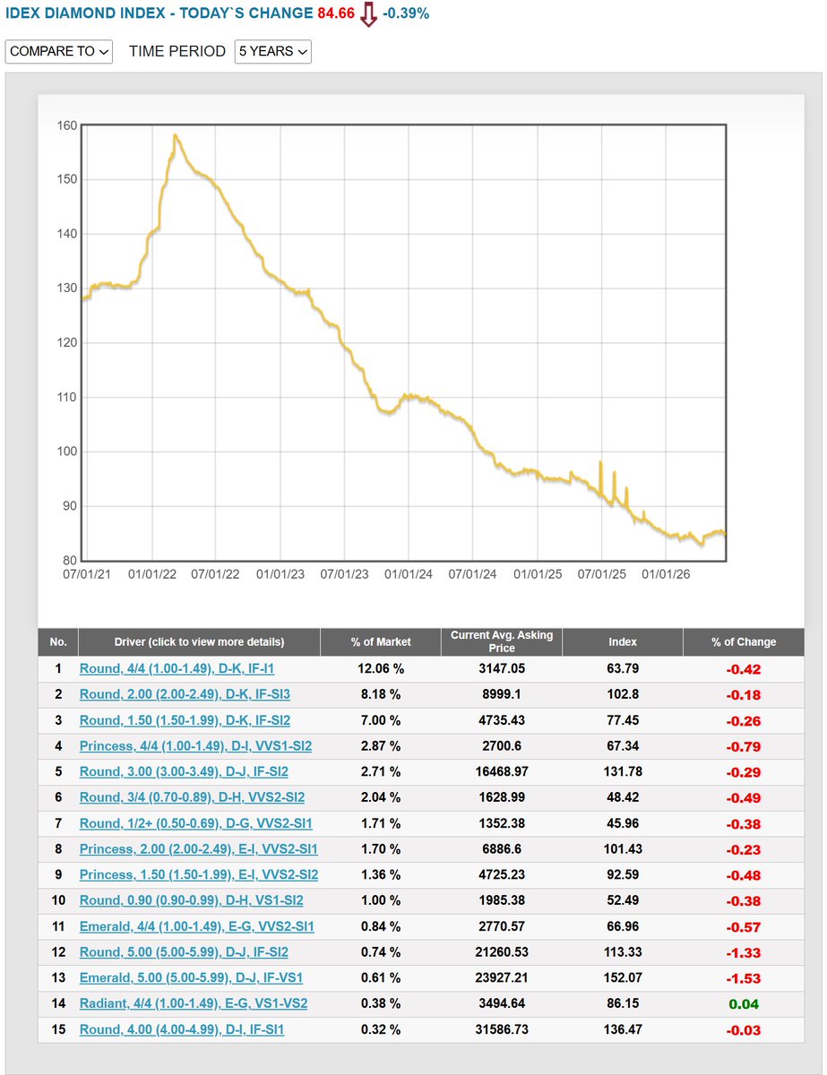Click the -0.03 change value
Viewport: 827px width, 1075px height.
pos(744,1029)
